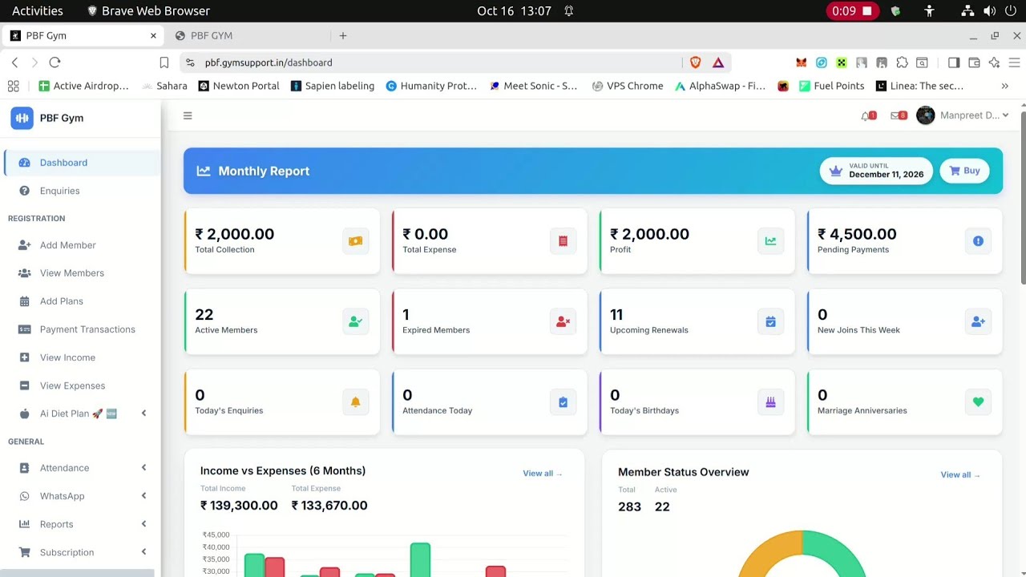Expand the Ai Diet Plan submenu

click(x=143, y=414)
